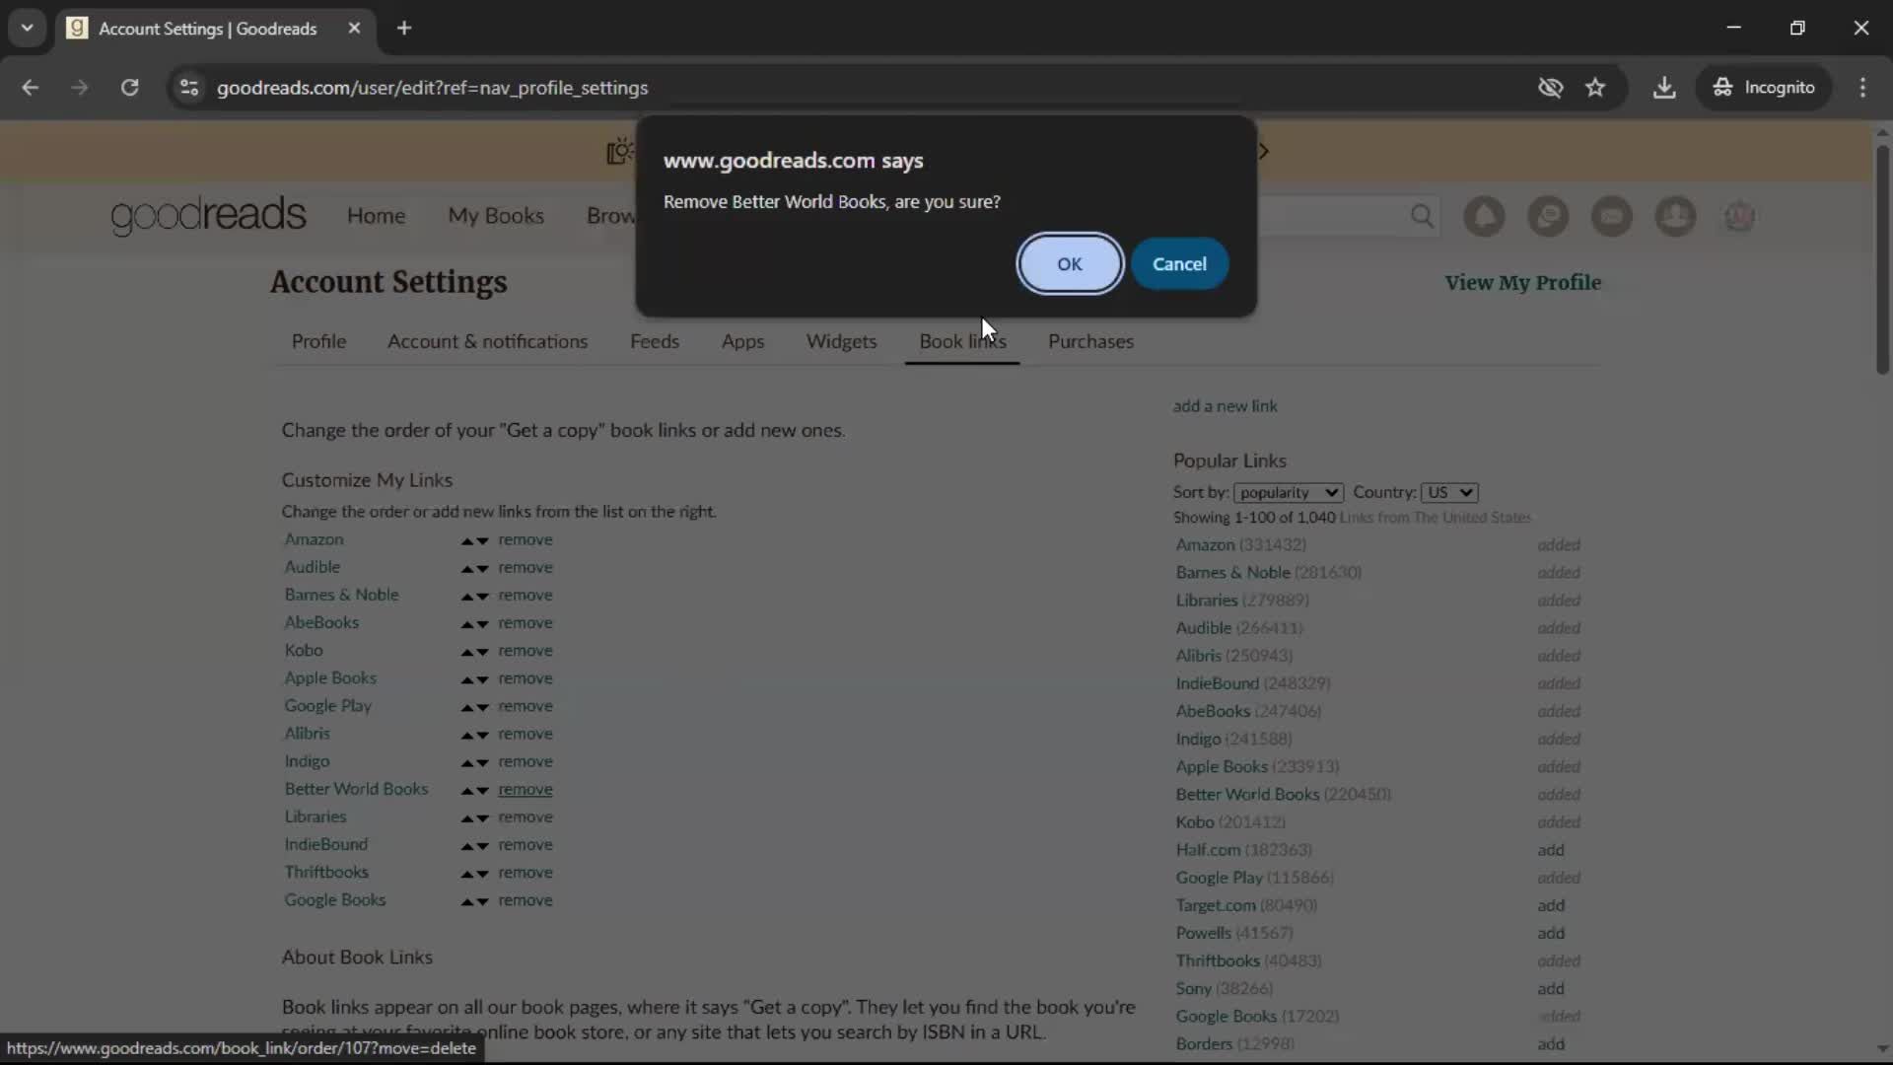Add Borders from Popular Links
The image size is (1893, 1065).
pyautogui.click(x=1551, y=1044)
